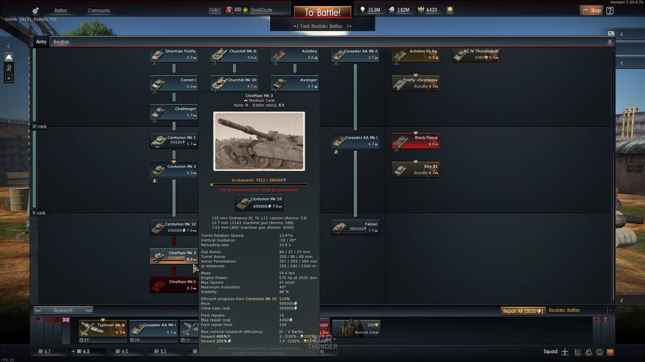Select the Avenger vehicle

tap(295, 84)
